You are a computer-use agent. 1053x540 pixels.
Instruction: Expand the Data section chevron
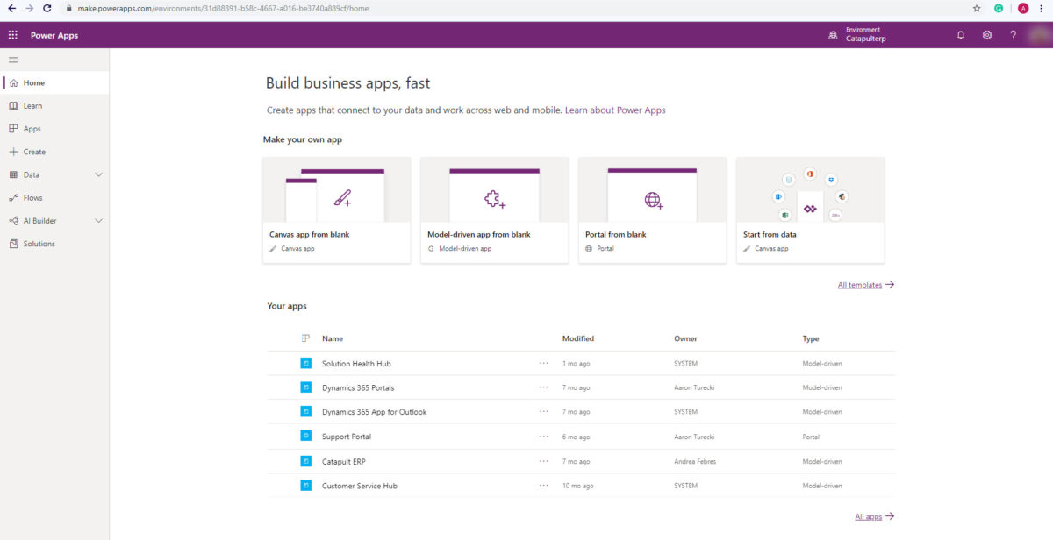pos(98,174)
